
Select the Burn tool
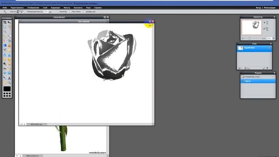(x=9, y=64)
